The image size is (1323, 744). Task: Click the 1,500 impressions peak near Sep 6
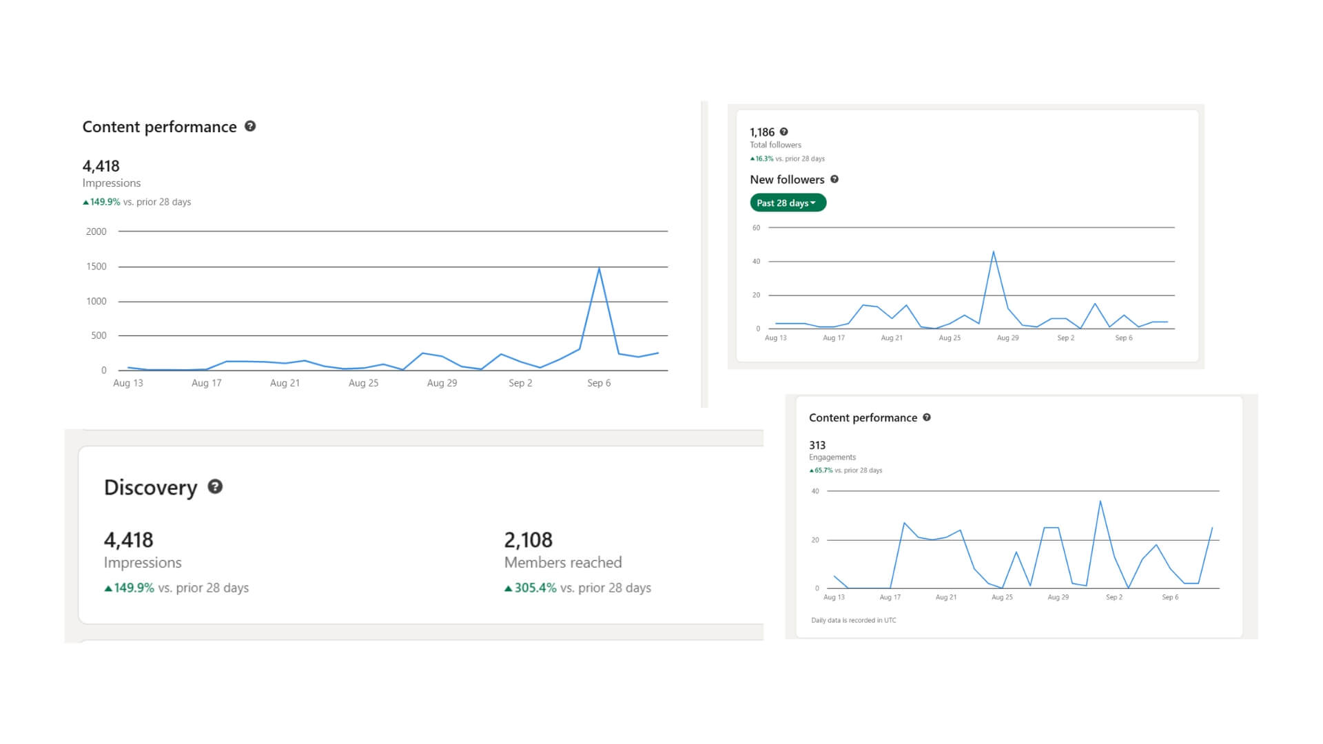pos(599,268)
